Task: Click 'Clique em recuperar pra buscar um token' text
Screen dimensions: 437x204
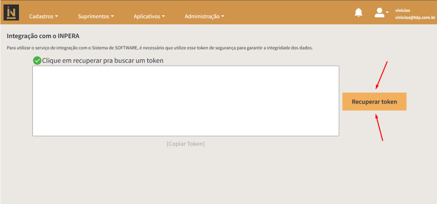Action: click(x=103, y=61)
